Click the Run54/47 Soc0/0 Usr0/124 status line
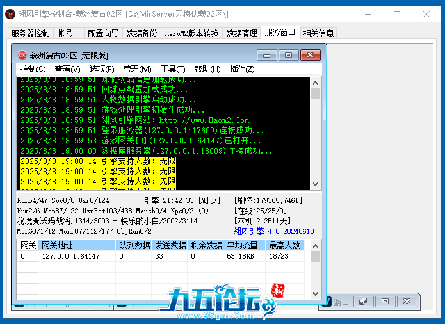 [63, 200]
